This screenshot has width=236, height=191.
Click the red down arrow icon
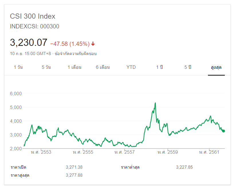coord(93,44)
